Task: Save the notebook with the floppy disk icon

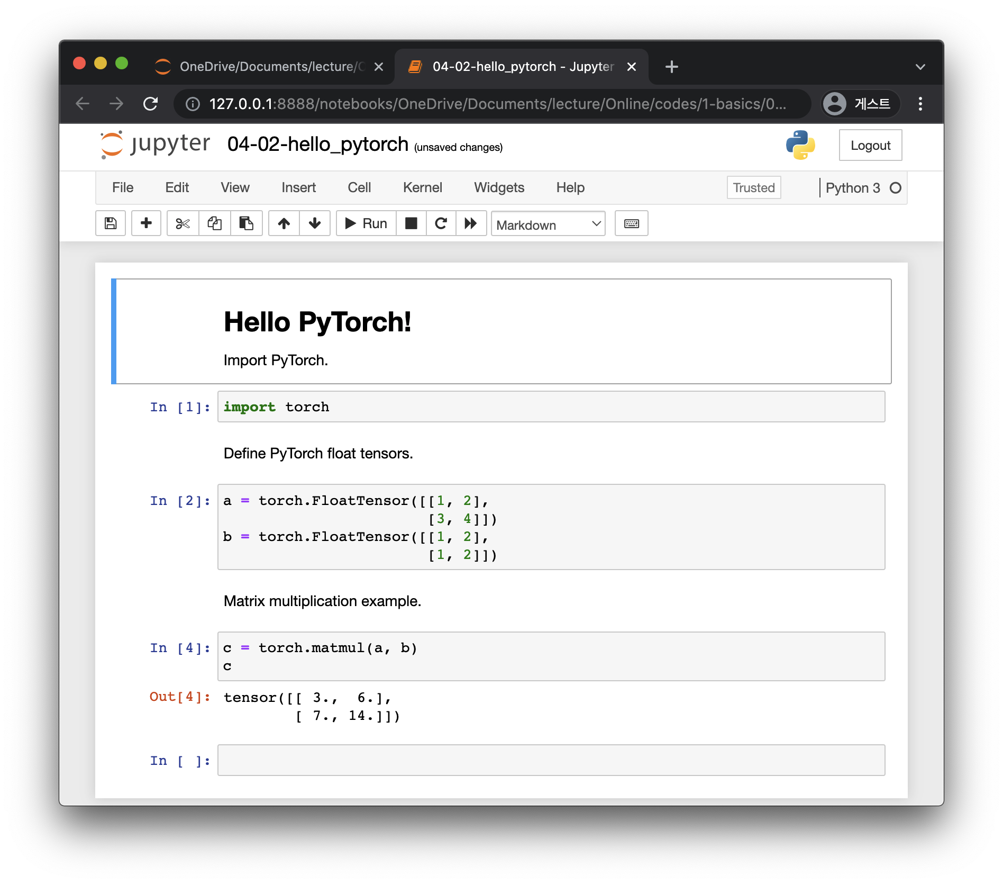Action: click(111, 223)
